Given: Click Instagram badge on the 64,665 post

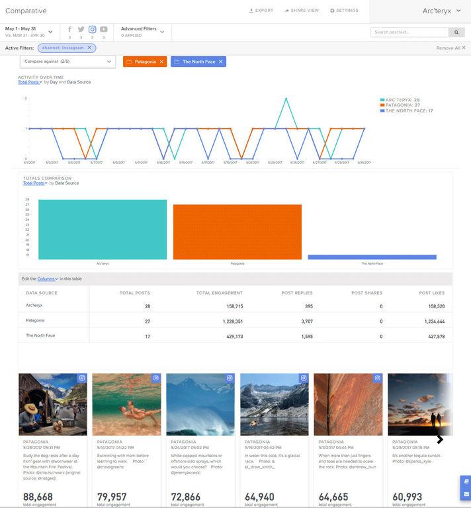Looking at the screenshot, I should click(378, 378).
